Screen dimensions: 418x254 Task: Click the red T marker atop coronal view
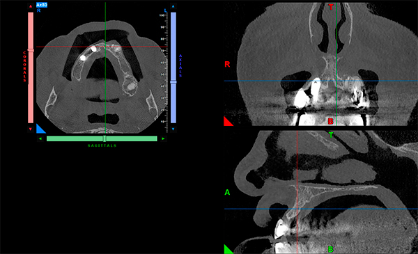pyautogui.click(x=331, y=7)
